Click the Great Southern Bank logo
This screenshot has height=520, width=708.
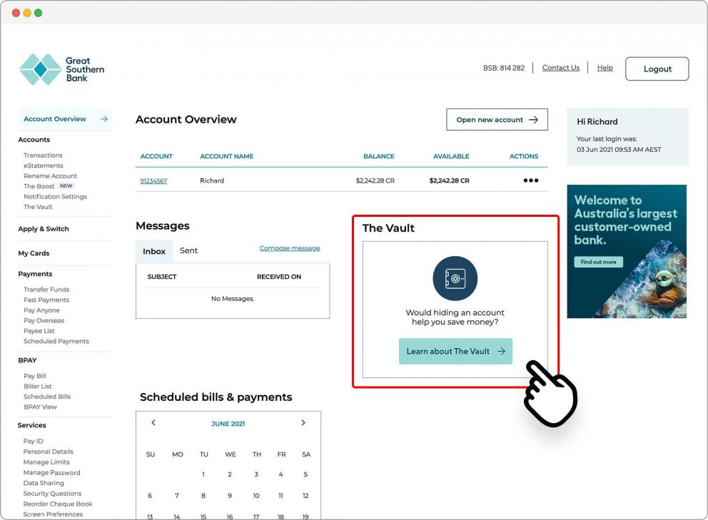click(62, 69)
